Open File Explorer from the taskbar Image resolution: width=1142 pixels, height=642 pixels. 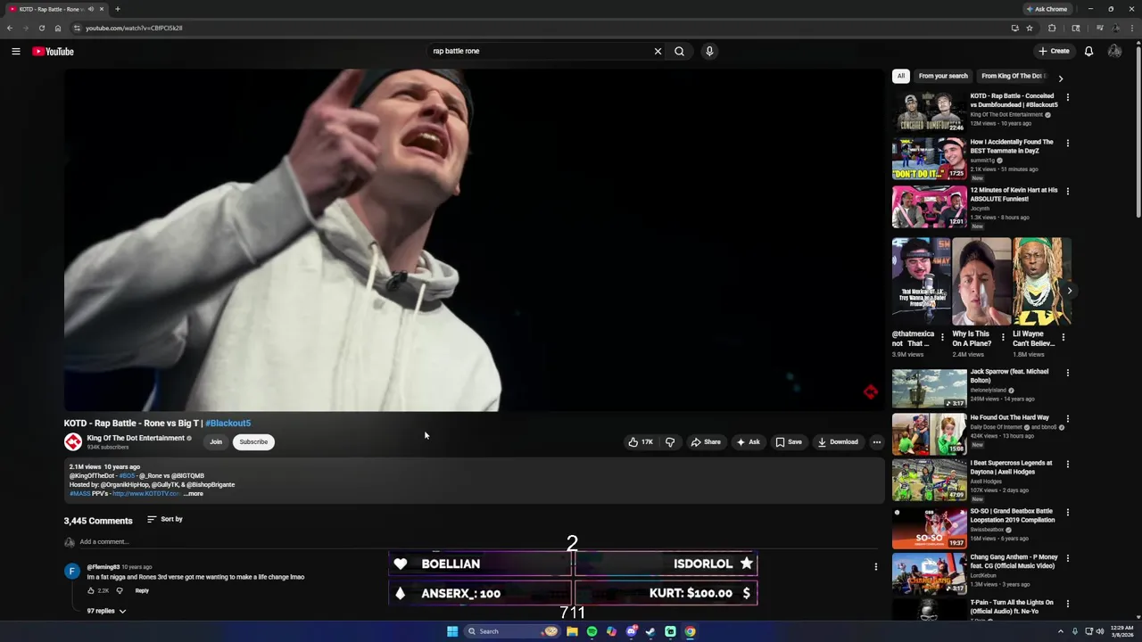click(572, 631)
